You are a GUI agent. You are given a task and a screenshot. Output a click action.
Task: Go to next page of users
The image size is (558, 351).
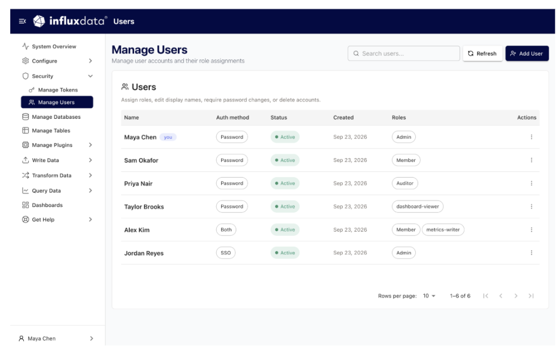tap(516, 295)
